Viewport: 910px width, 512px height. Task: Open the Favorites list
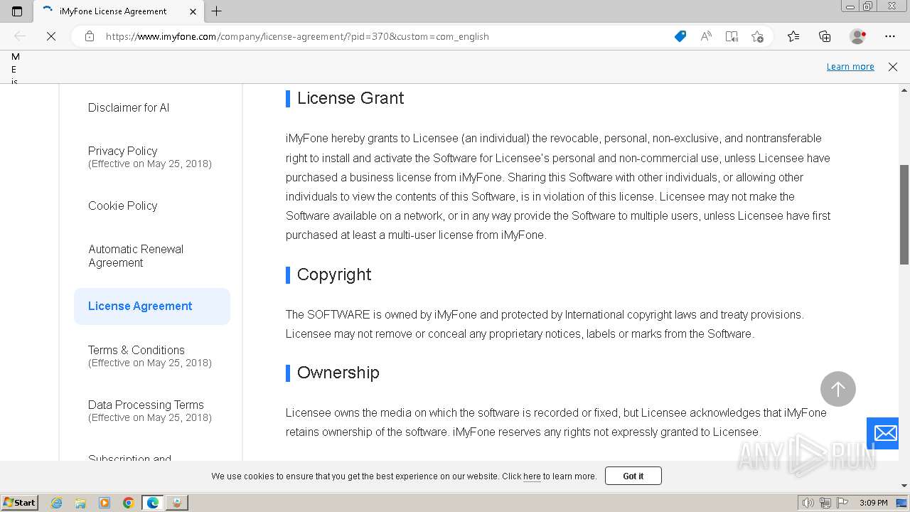793,36
